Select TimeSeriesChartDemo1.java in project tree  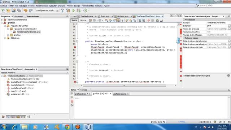pos(29,32)
